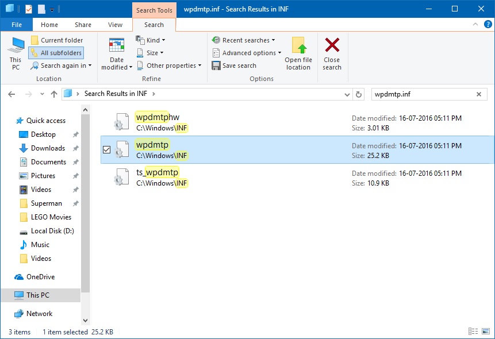Click the Properties quick access toolbar icon
Screen dimensions: 495x339
click(29, 9)
